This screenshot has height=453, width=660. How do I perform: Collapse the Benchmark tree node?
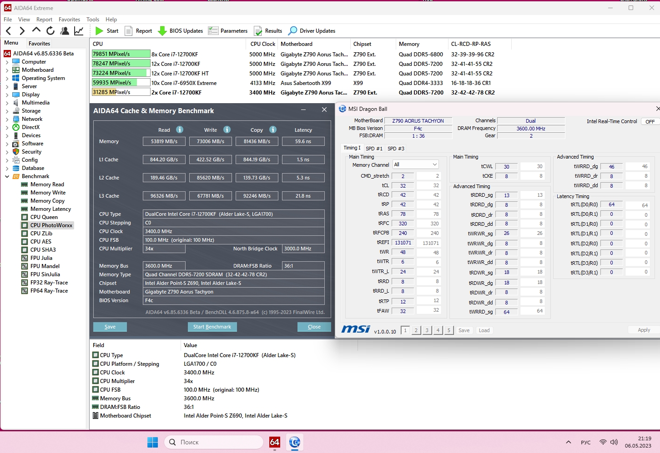pyautogui.click(x=7, y=176)
